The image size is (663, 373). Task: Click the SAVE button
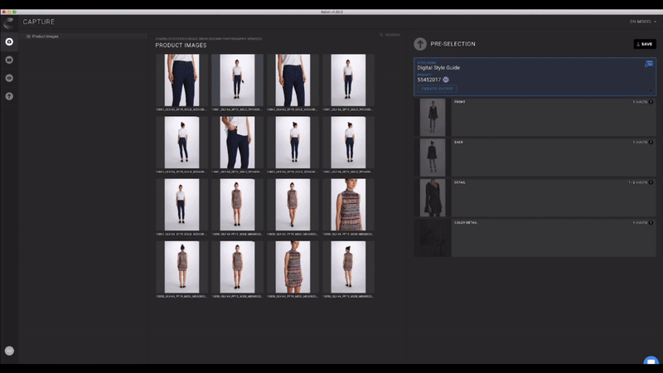tap(645, 44)
